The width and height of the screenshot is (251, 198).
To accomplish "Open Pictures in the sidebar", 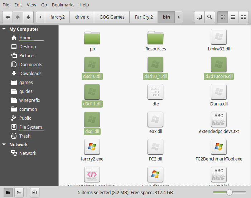I will (x=27, y=56).
